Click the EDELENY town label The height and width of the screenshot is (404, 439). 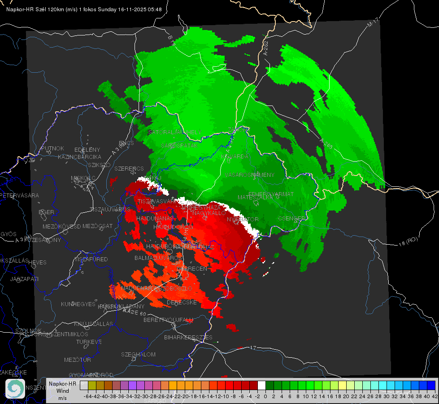pyautogui.click(x=87, y=150)
